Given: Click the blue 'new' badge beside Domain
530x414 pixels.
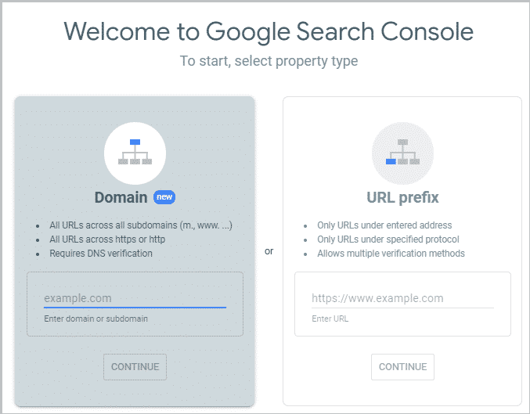Looking at the screenshot, I should pos(164,197).
